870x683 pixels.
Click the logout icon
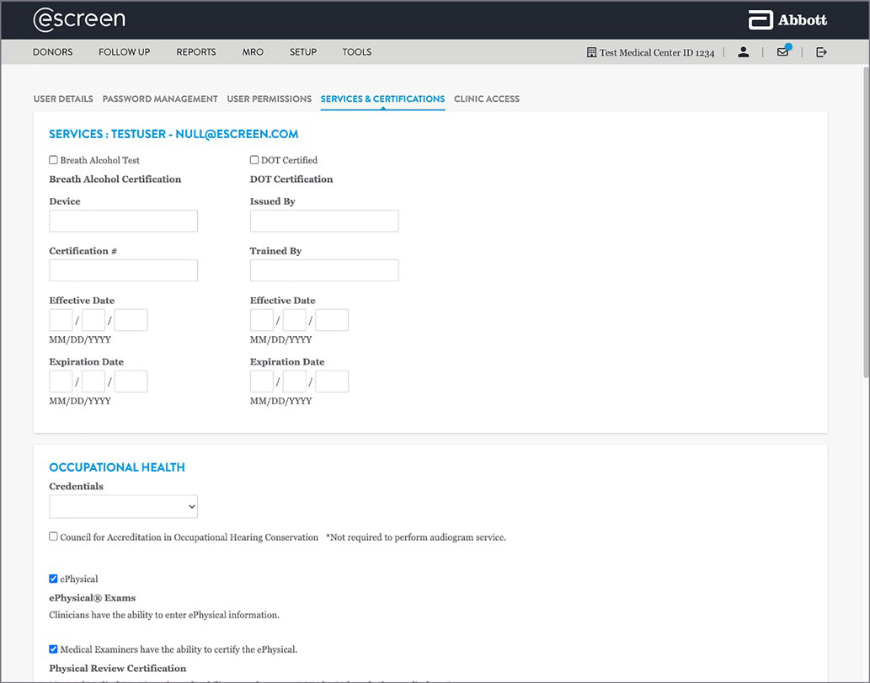coord(821,52)
